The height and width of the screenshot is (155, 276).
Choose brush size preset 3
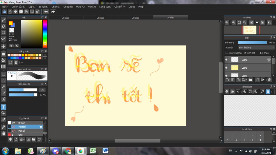pyautogui.click(x=252, y=137)
